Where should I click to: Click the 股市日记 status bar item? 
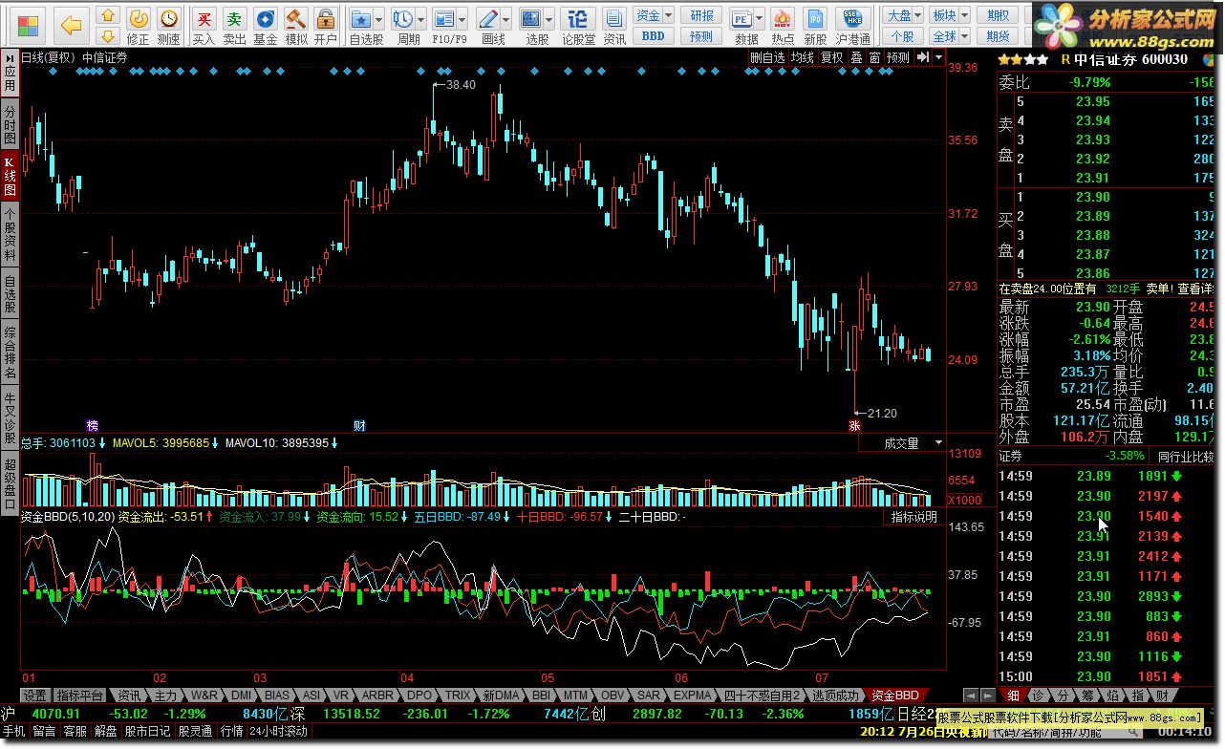pos(147,731)
